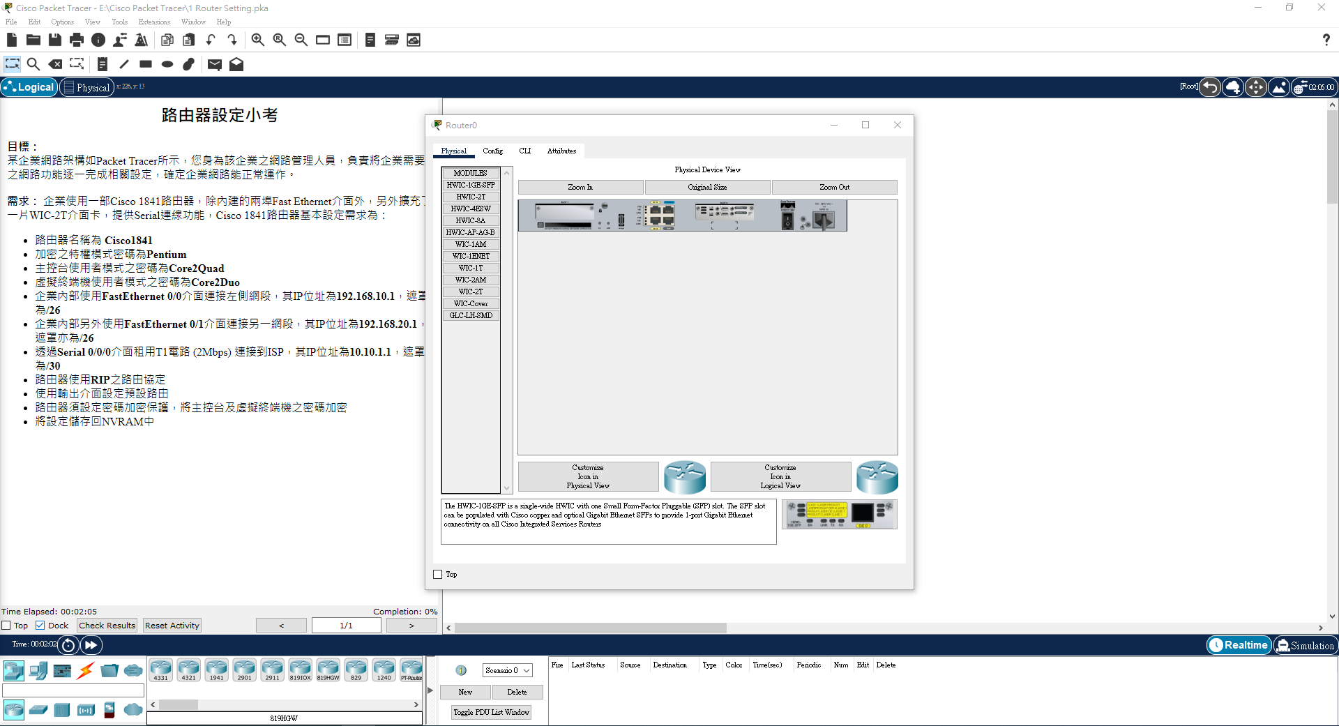Switch to Realtime mode
The width and height of the screenshot is (1339, 726).
click(x=1239, y=645)
